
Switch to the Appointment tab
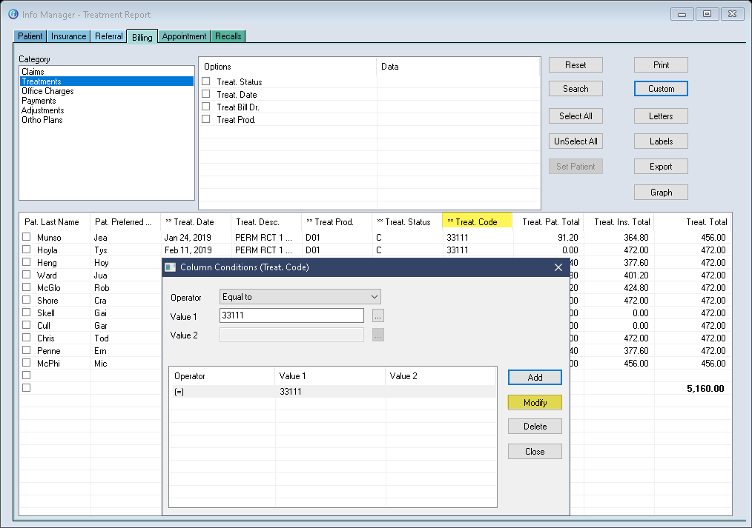tap(184, 36)
